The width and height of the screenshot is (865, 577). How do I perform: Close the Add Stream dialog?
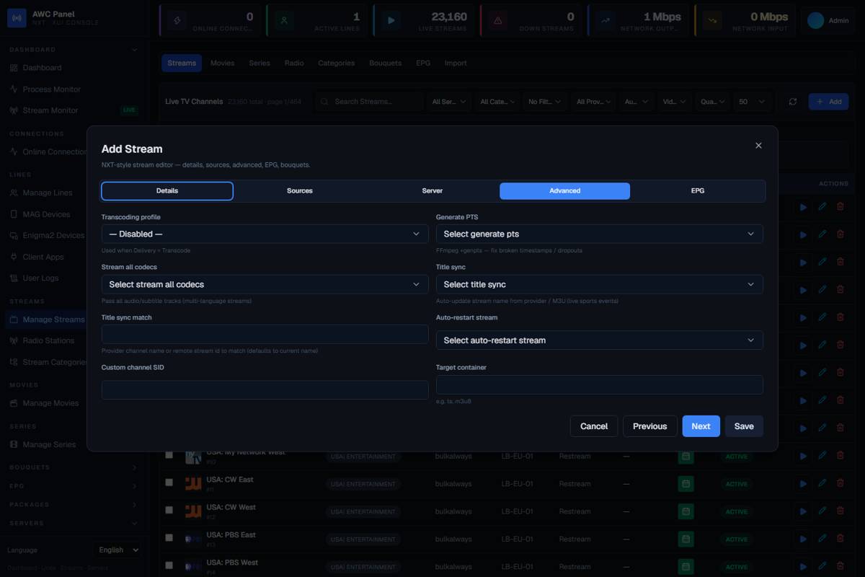[x=758, y=146]
